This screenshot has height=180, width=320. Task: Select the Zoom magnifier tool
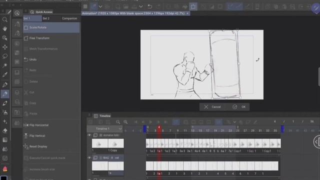[4, 19]
